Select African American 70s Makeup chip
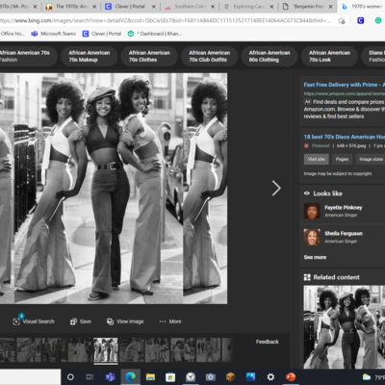 90,56
